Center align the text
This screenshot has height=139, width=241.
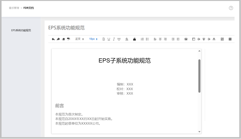click(160, 39)
